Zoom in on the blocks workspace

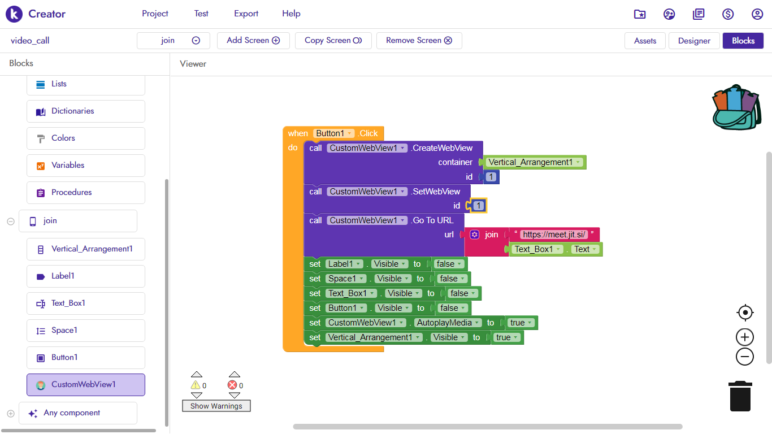[745, 337]
